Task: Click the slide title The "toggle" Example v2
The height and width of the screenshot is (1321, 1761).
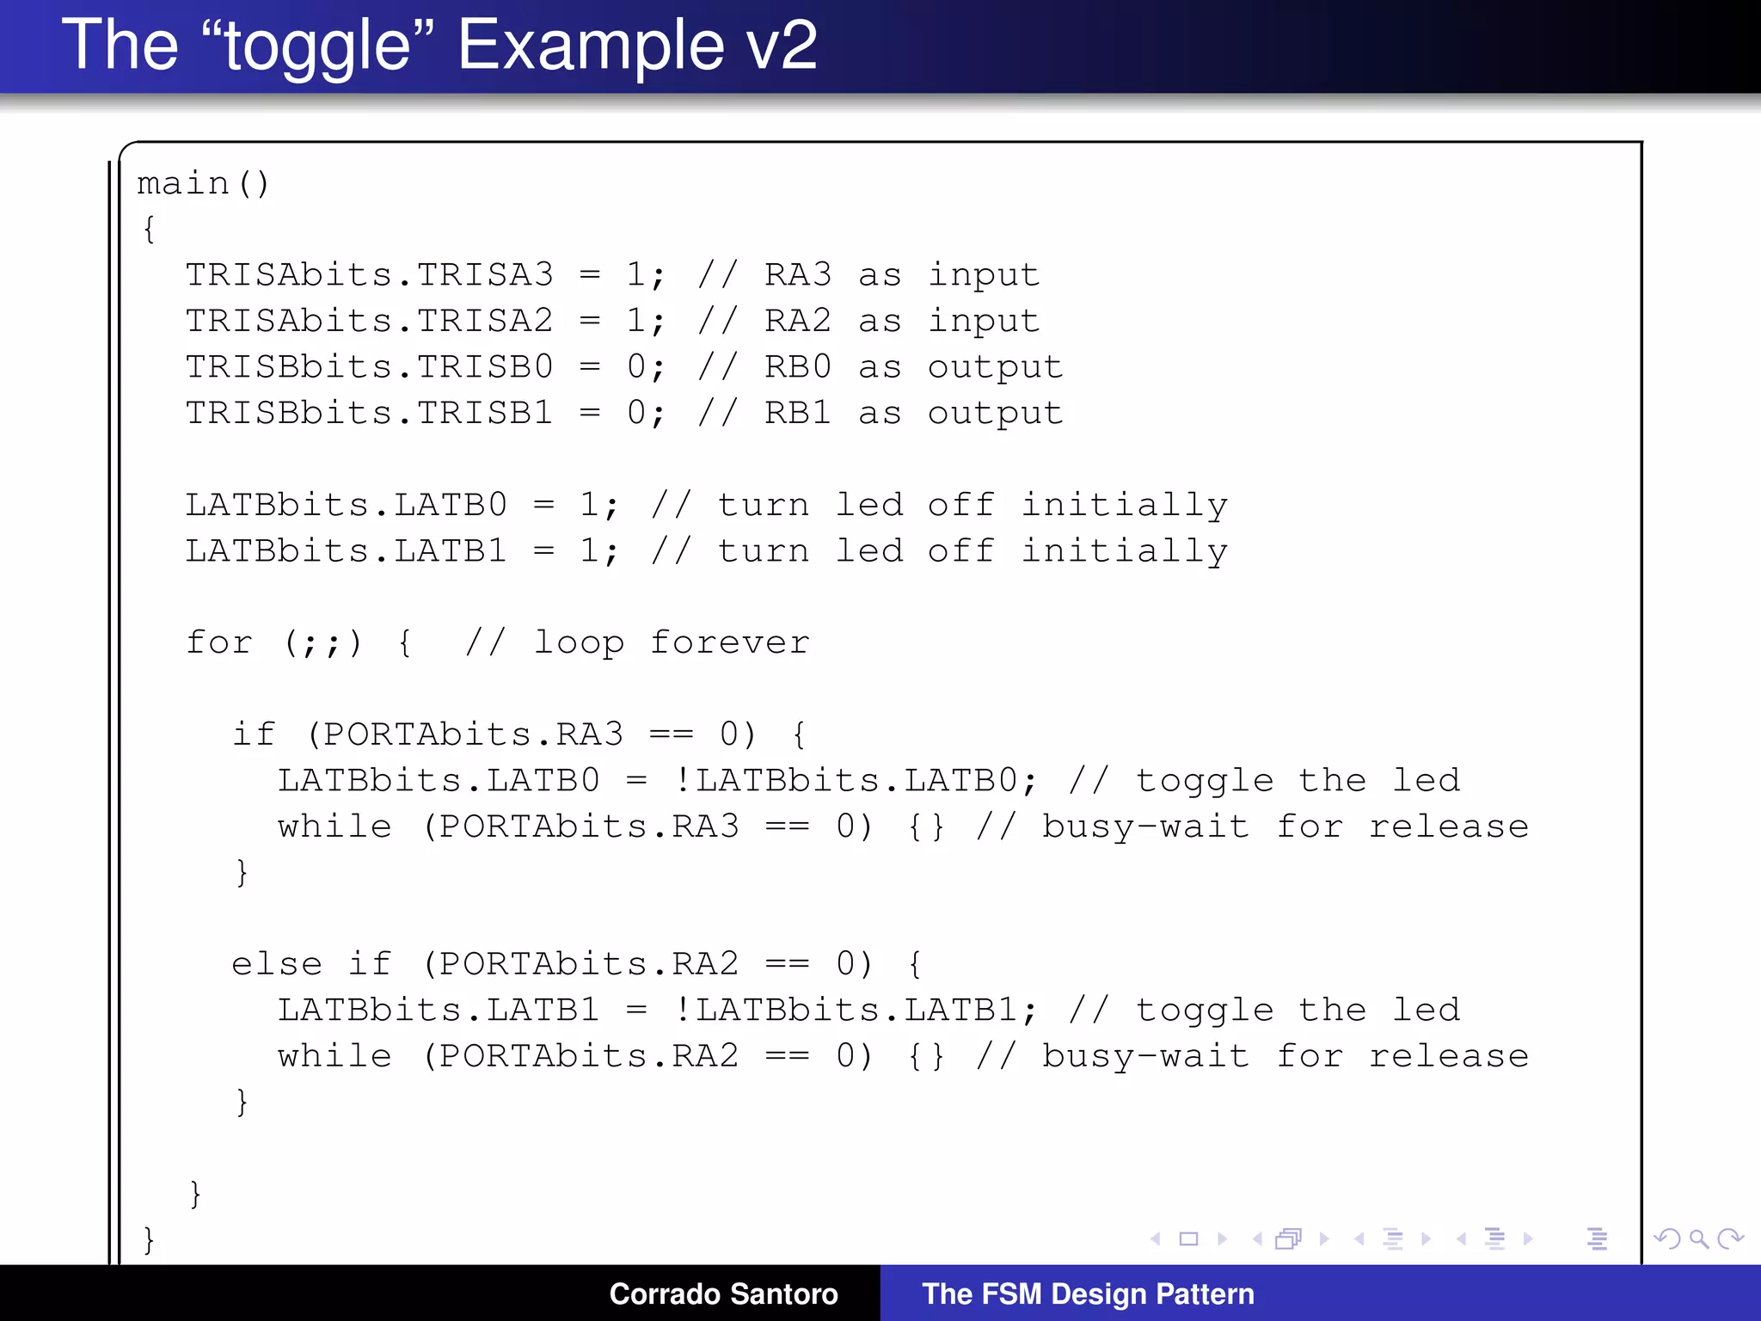Action: pos(439,46)
